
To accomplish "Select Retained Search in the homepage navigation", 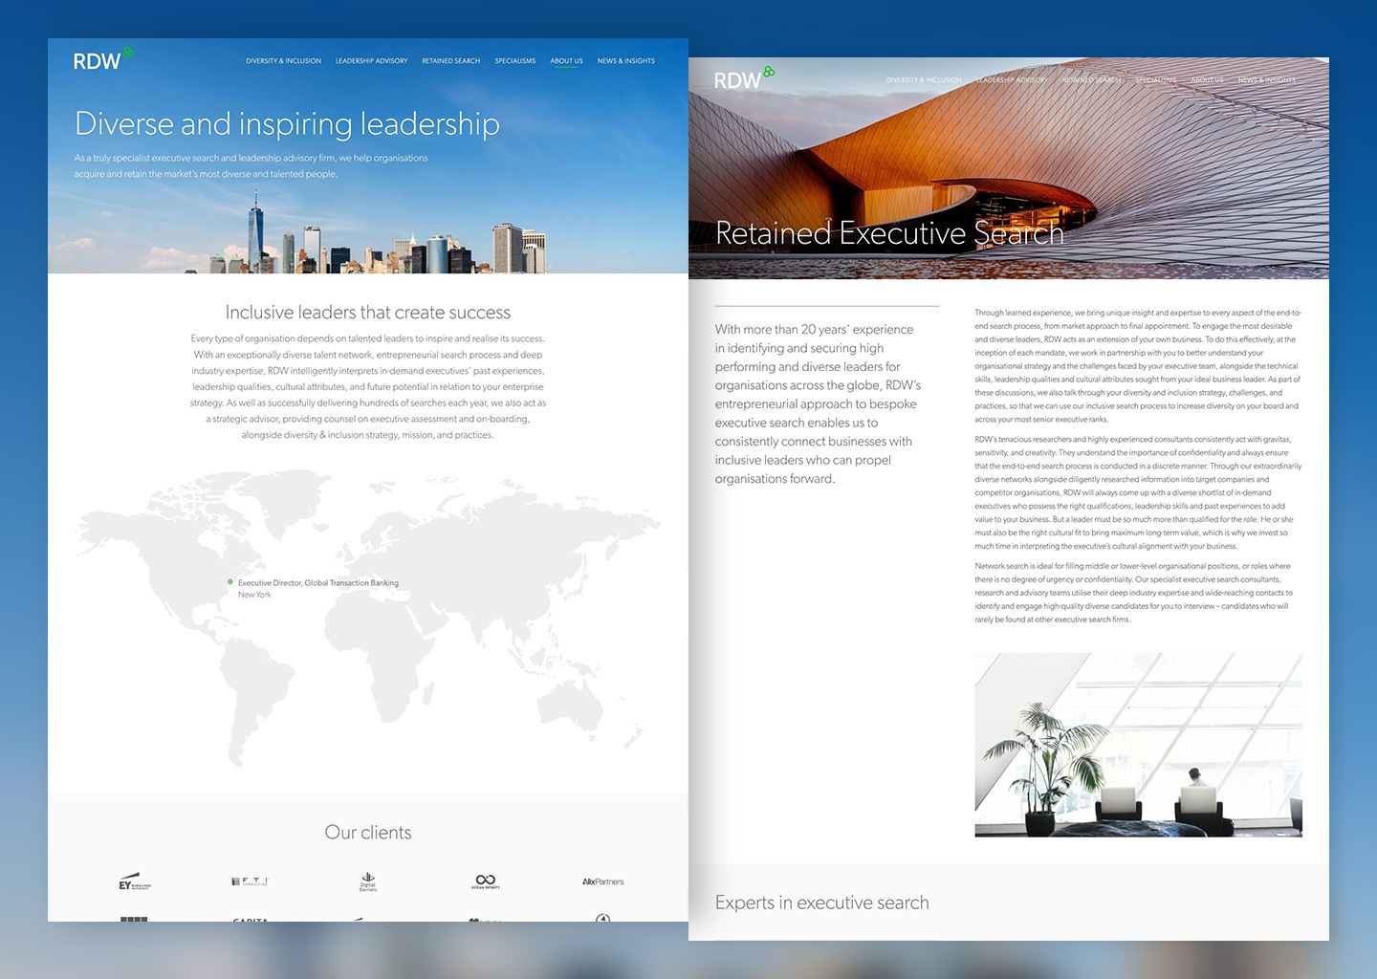I will pyautogui.click(x=450, y=61).
